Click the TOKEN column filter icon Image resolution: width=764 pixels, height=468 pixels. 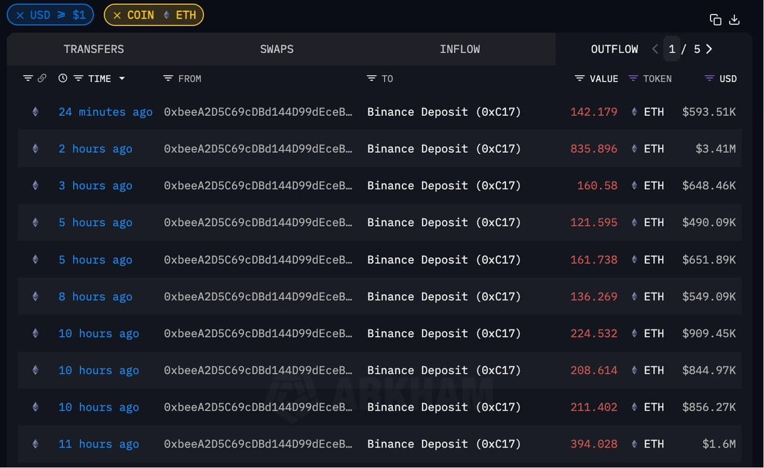[x=633, y=78]
